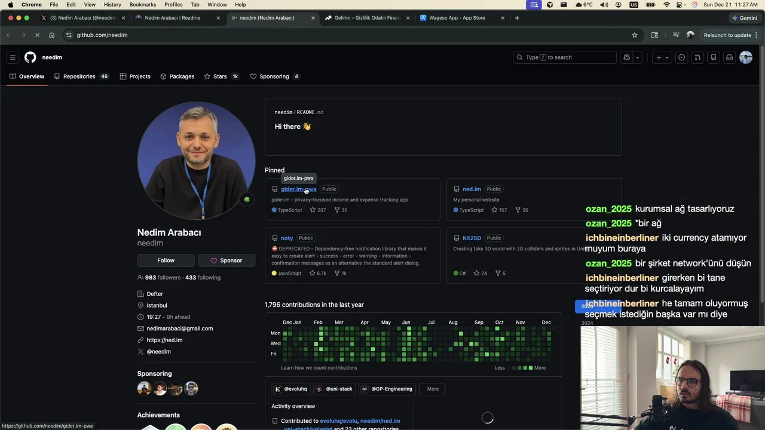
Task: Open the create new plus dropdown
Action: 662,57
